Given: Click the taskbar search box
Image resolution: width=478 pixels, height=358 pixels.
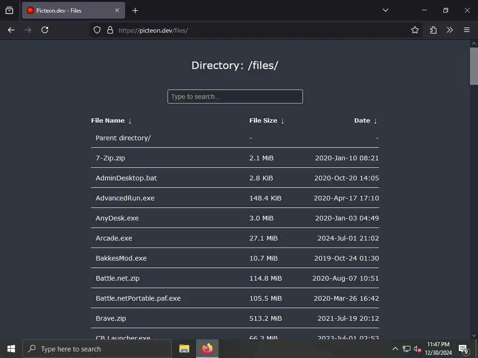Looking at the screenshot, I should pyautogui.click(x=97, y=349).
